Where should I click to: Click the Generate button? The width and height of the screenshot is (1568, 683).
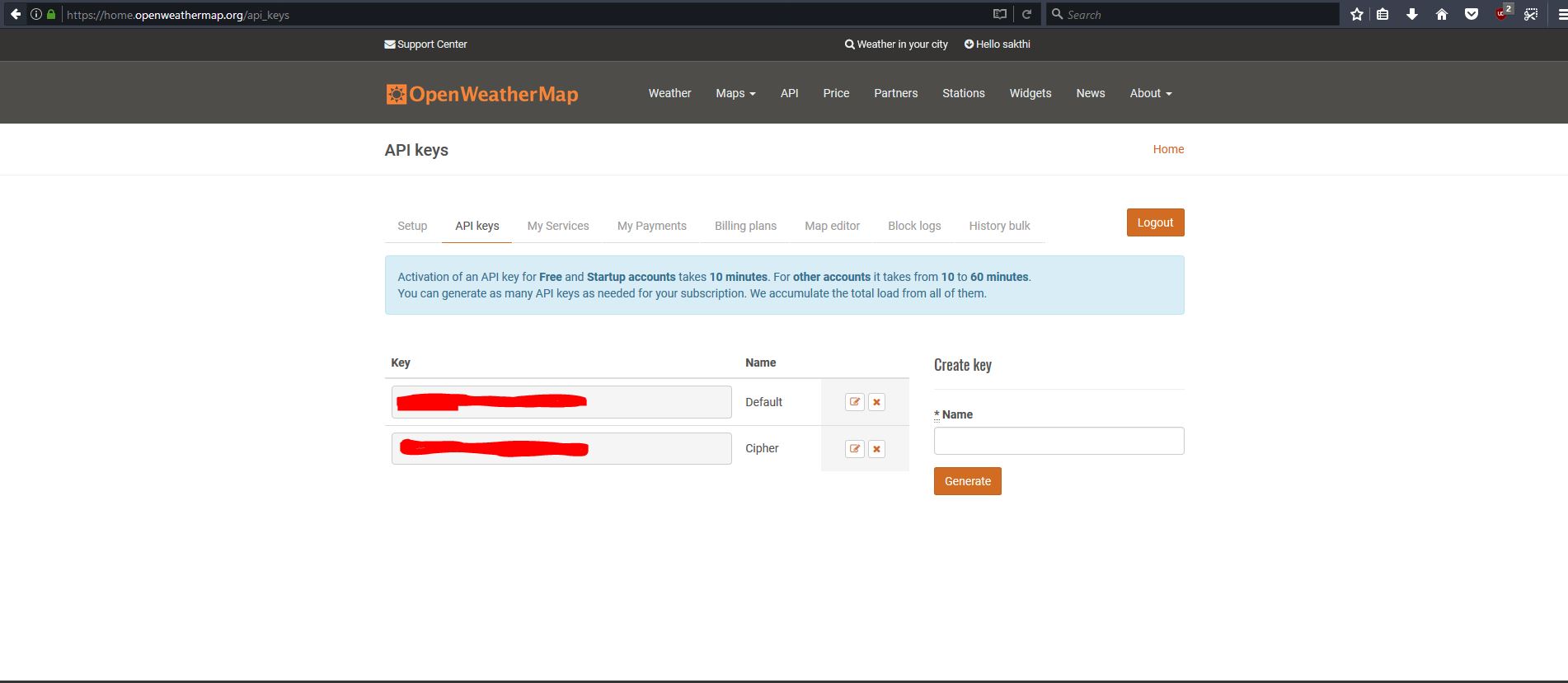pyautogui.click(x=968, y=481)
